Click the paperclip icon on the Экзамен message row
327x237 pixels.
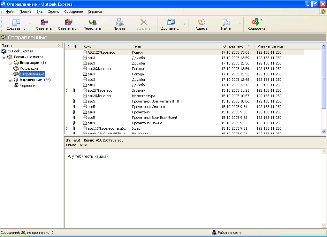coord(74,90)
